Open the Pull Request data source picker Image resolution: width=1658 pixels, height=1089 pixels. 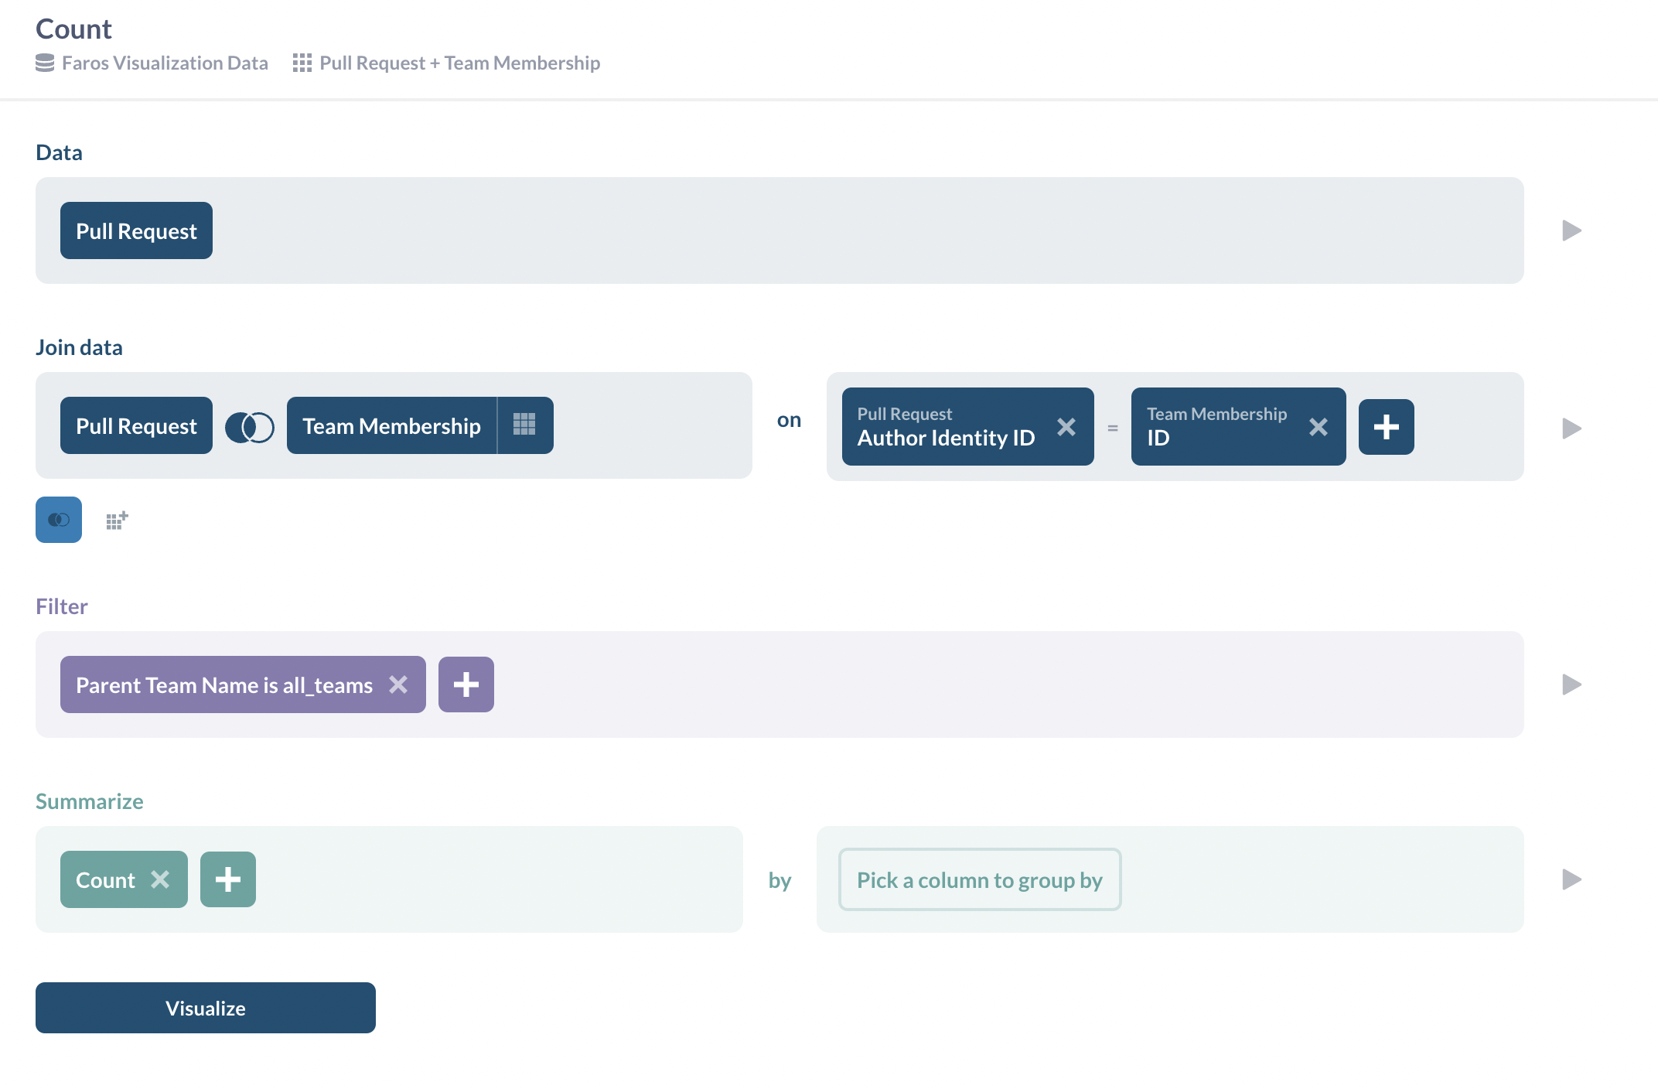pos(136,230)
